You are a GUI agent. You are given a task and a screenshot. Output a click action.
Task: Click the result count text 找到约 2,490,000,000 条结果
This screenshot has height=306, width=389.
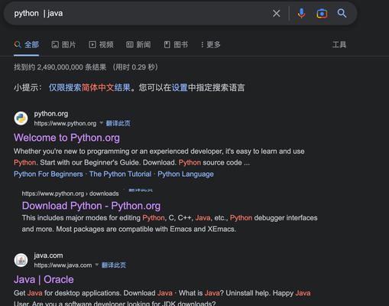click(x=60, y=67)
